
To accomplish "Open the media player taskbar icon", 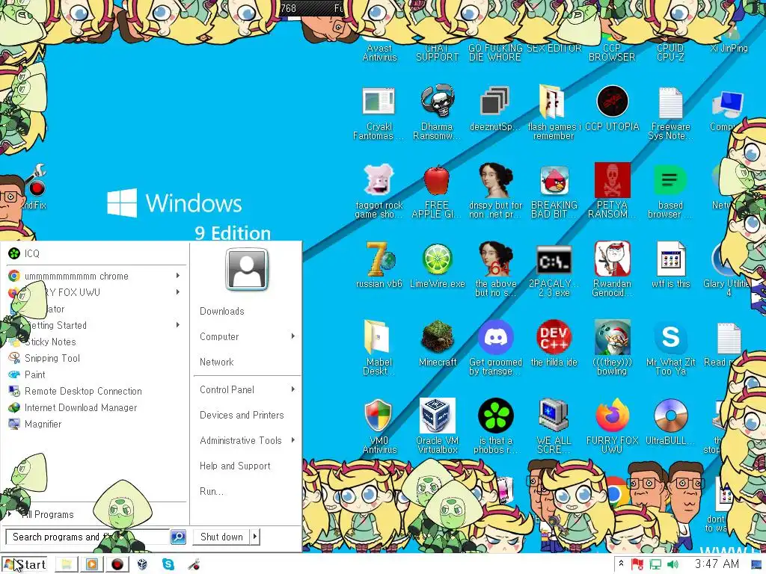I will coord(91,564).
